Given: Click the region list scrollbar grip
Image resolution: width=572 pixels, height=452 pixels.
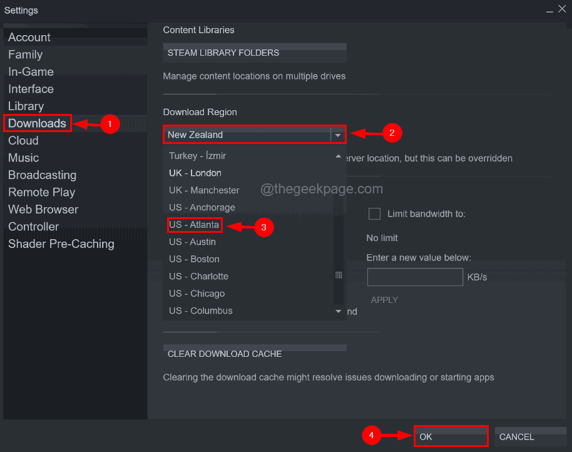Looking at the screenshot, I should click(x=339, y=275).
